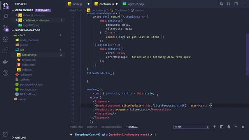
Task: Open container.js in Open Editors list
Action: pos(38,20)
